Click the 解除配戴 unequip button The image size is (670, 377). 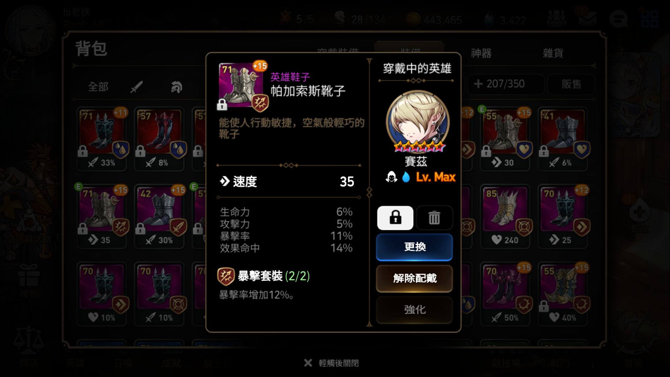point(414,278)
